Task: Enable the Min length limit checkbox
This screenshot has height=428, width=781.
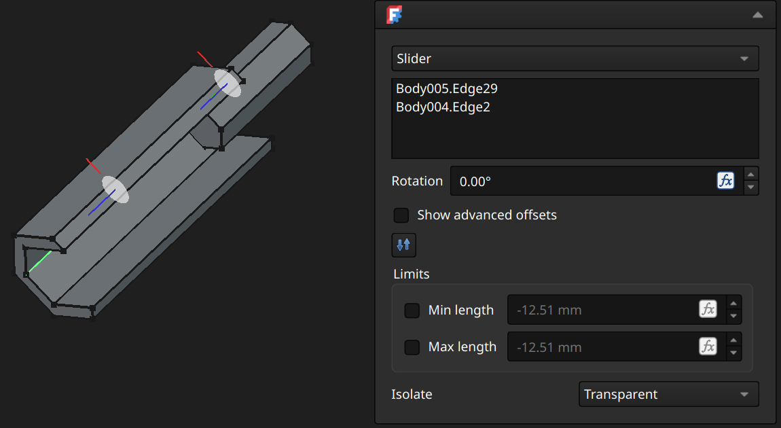Action: 412,310
